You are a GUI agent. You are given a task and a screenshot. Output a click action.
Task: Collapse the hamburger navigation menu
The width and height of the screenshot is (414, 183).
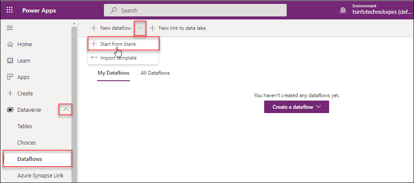10,28
